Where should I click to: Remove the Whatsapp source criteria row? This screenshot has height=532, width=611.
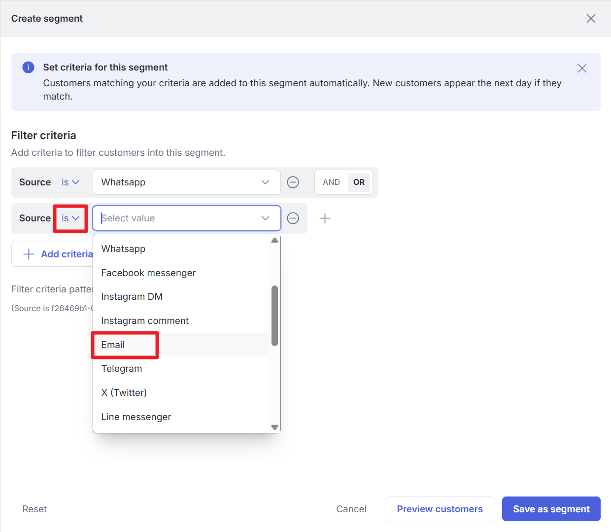point(293,182)
